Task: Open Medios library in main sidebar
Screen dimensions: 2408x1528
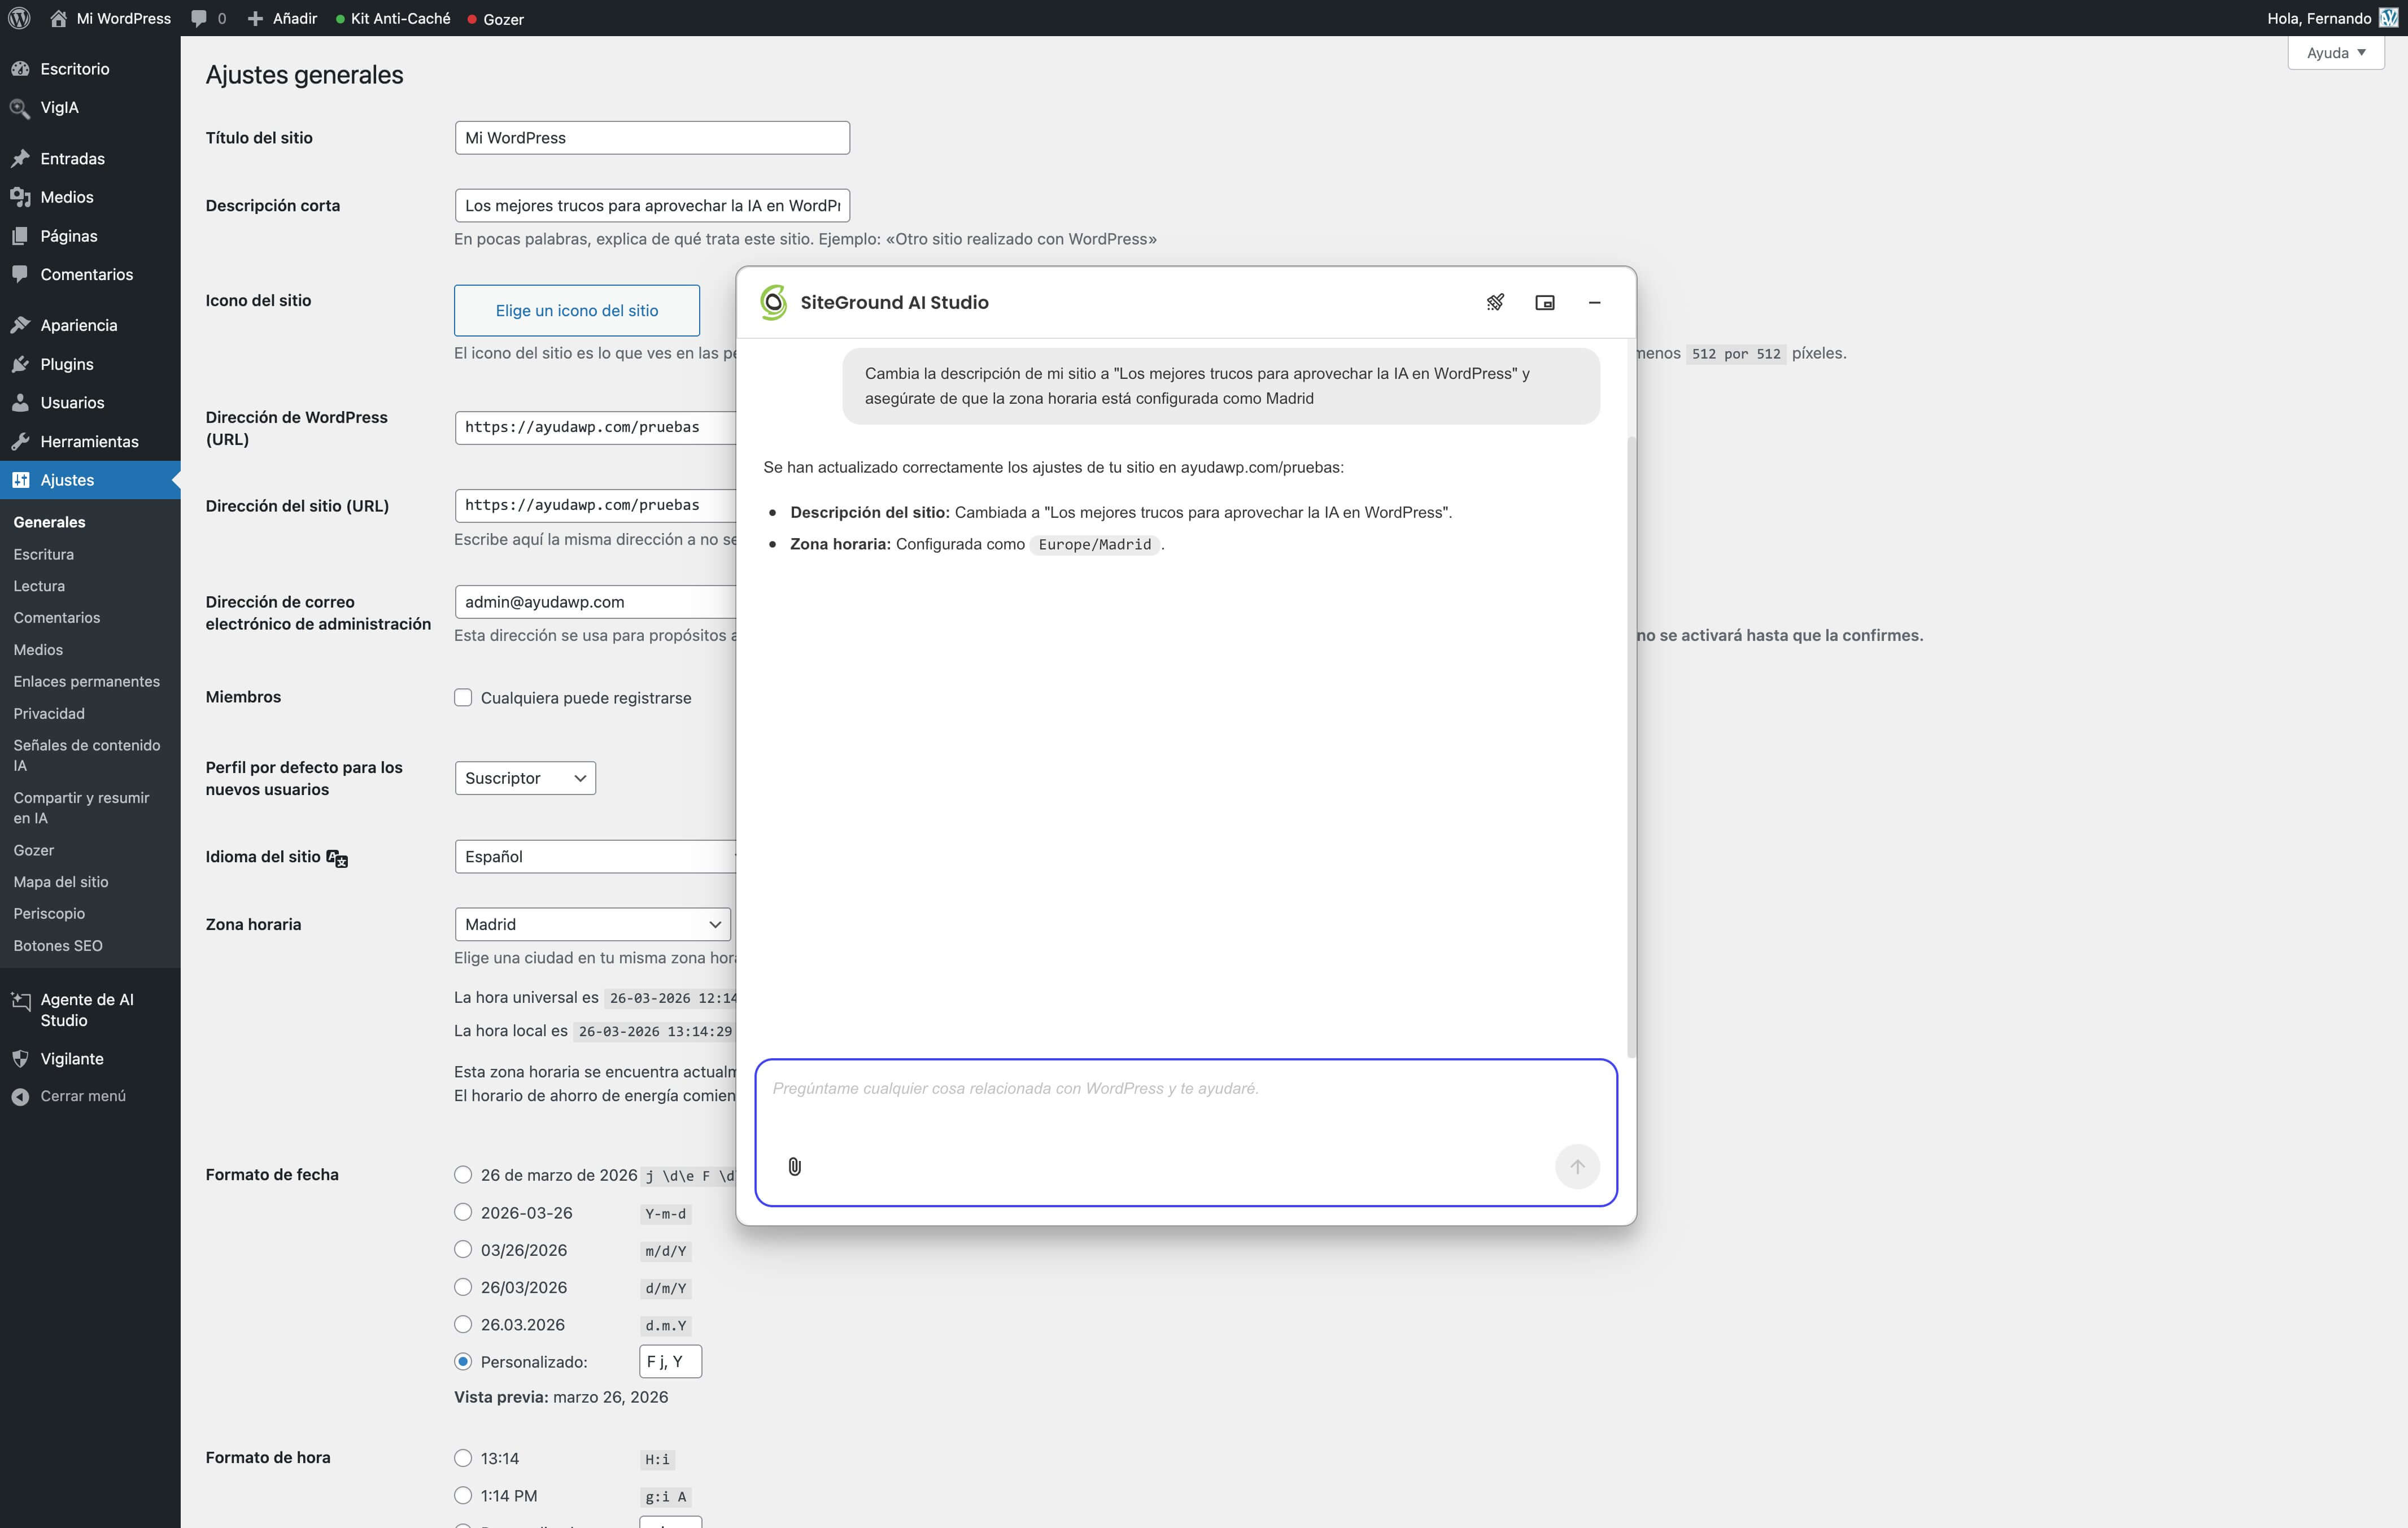Action: click(90, 197)
